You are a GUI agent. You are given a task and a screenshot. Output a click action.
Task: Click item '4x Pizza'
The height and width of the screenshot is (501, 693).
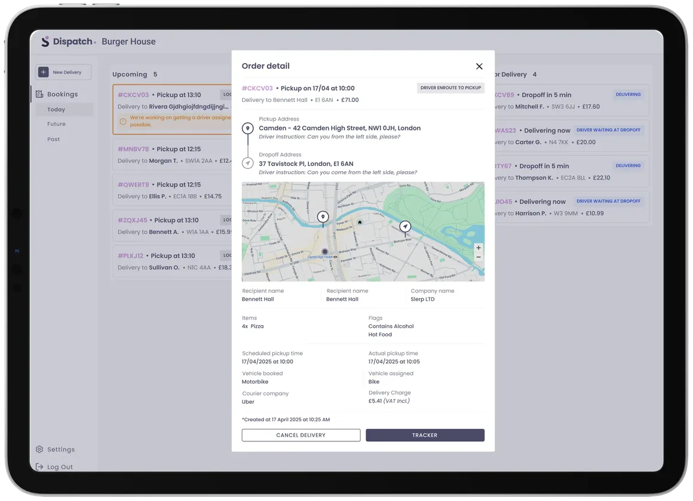pyautogui.click(x=252, y=326)
